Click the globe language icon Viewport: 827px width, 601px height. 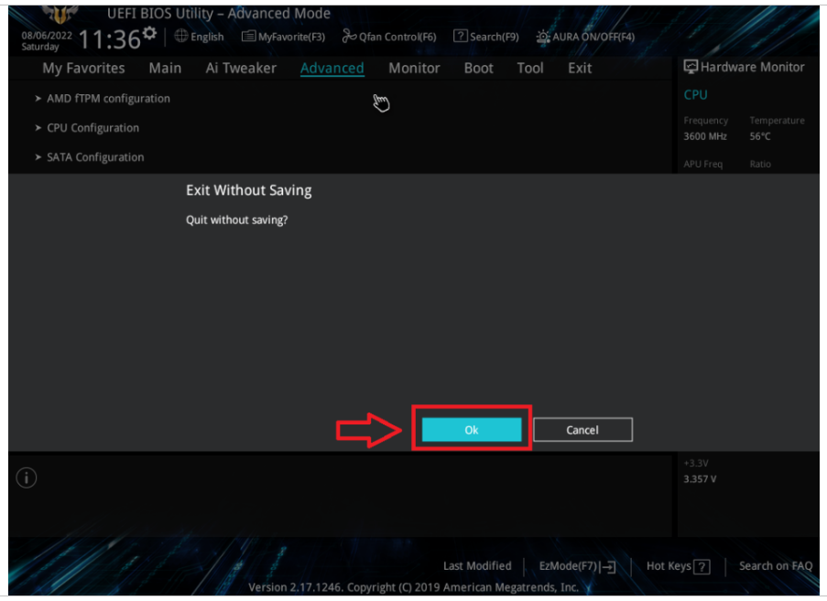181,36
